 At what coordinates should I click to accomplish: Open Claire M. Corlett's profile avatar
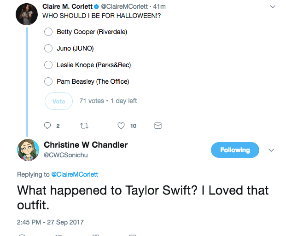(27, 14)
